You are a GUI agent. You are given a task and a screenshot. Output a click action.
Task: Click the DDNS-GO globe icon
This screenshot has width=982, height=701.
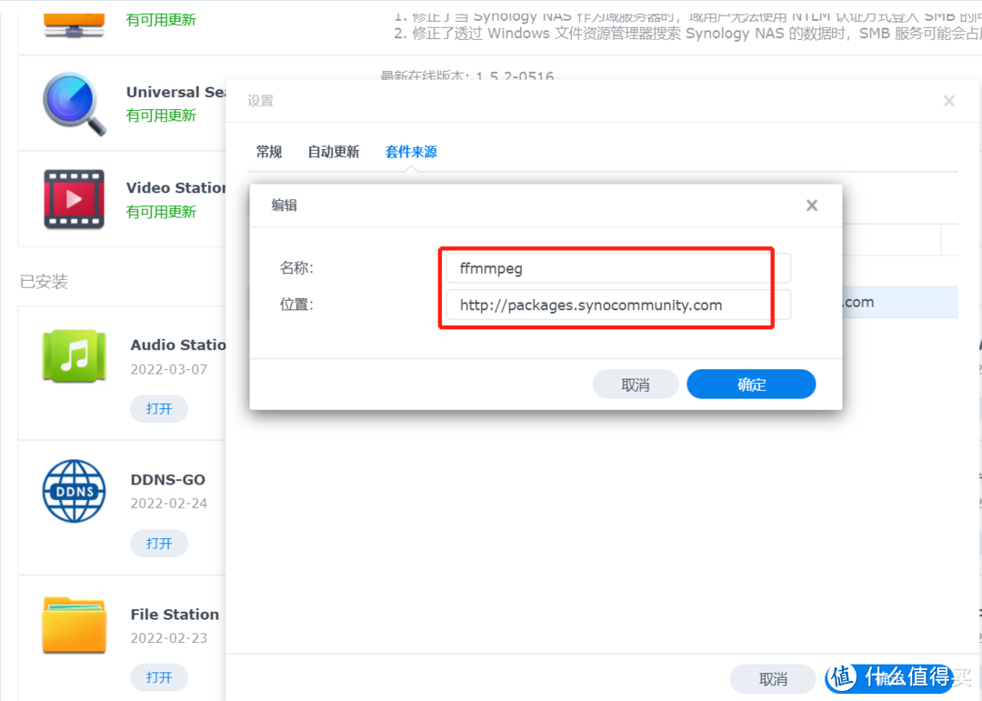tap(74, 491)
